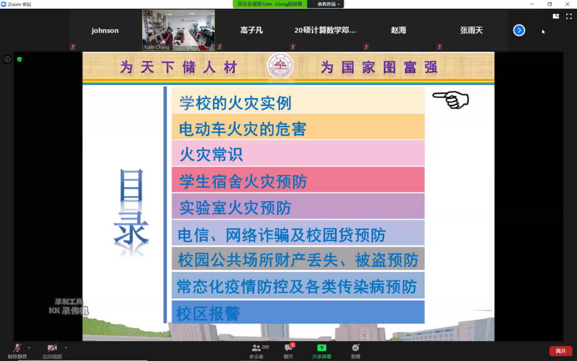Select the johnson participant tile
This screenshot has height=361, width=577.
point(105,31)
